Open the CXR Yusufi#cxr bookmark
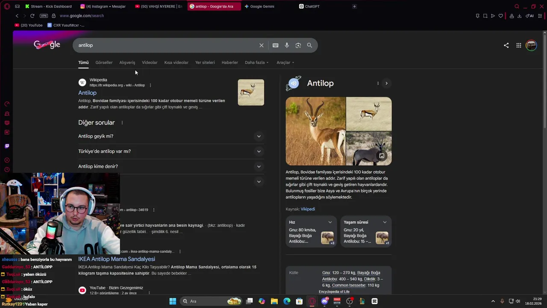 coord(66,25)
